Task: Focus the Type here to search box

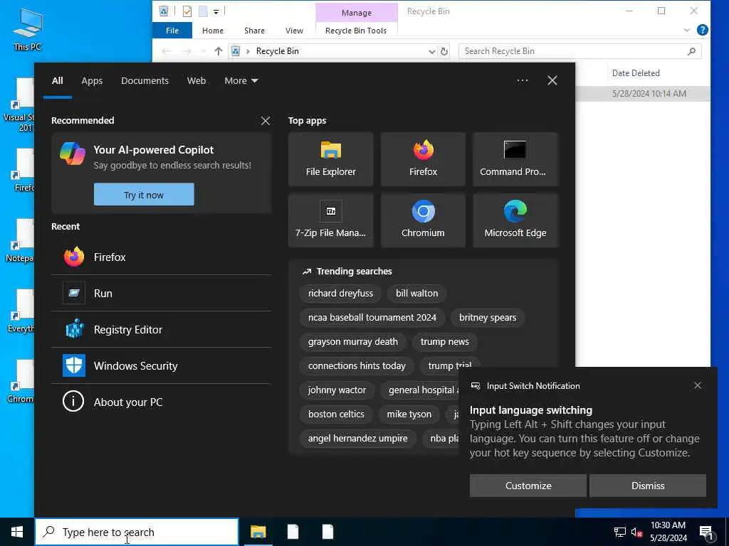Action: 137,532
